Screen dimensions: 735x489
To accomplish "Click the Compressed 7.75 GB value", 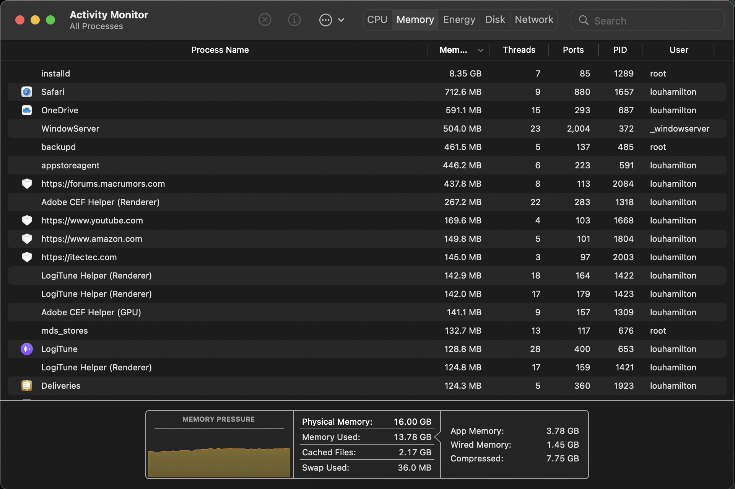I will click(563, 458).
